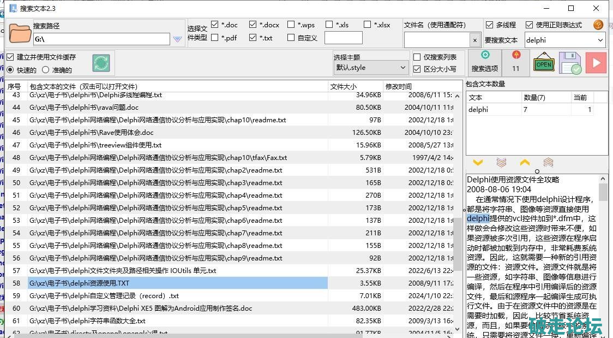Toggle the 使用正则表达式 checkbox
Image resolution: width=613 pixels, height=338 pixels.
529,25
